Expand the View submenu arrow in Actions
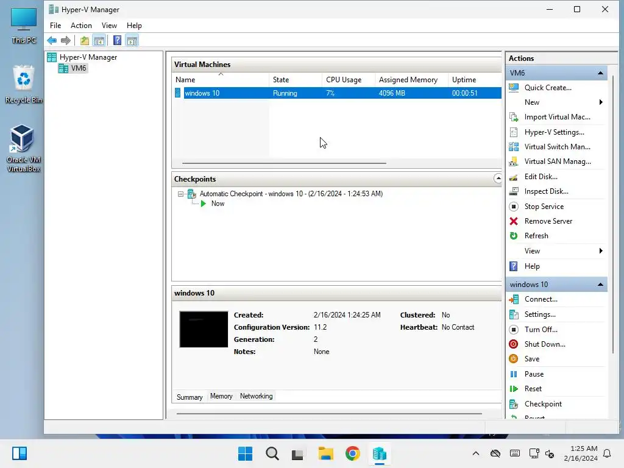 601,250
